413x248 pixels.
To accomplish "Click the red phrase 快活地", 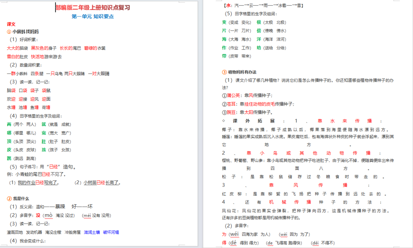I will pos(38,56).
